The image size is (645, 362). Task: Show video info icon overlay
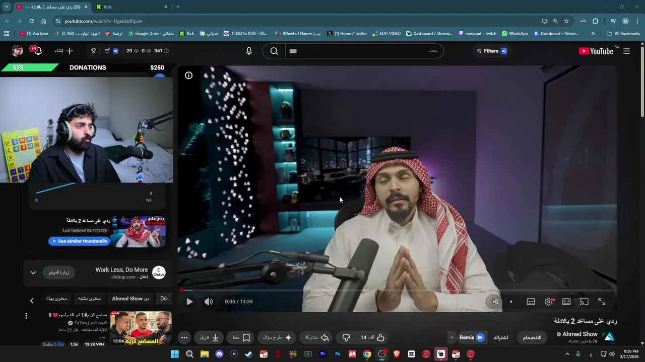coord(188,75)
